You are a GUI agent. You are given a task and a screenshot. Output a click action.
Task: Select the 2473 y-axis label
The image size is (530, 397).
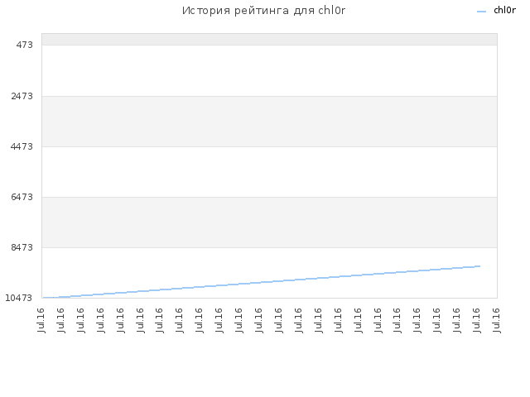click(22, 96)
